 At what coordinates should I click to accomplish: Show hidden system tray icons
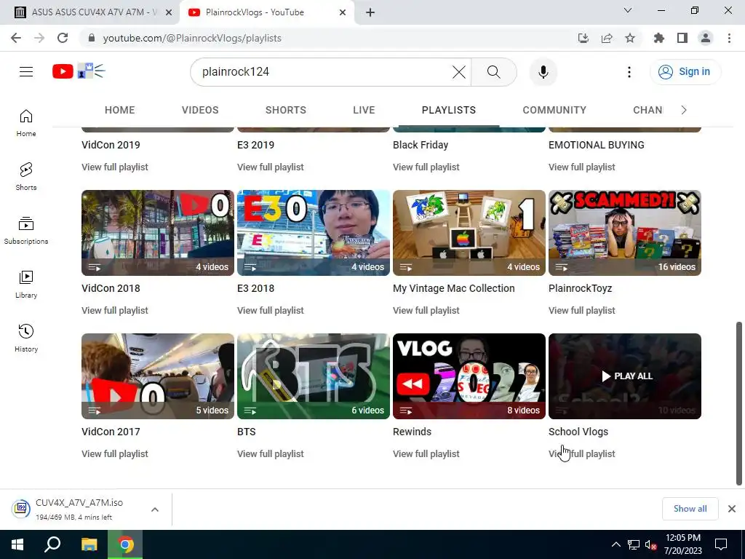[615, 544]
